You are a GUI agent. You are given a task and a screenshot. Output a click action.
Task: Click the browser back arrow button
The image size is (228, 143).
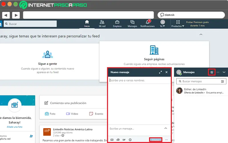6,15
